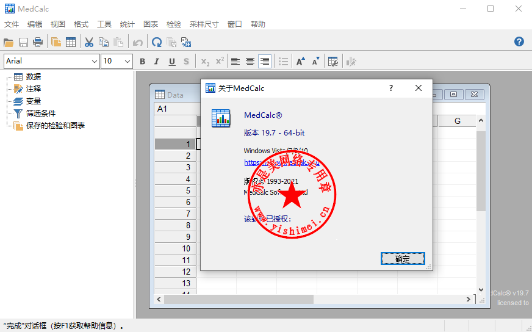
Task: Click scroll right arrow in Data window
Action: 468,299
